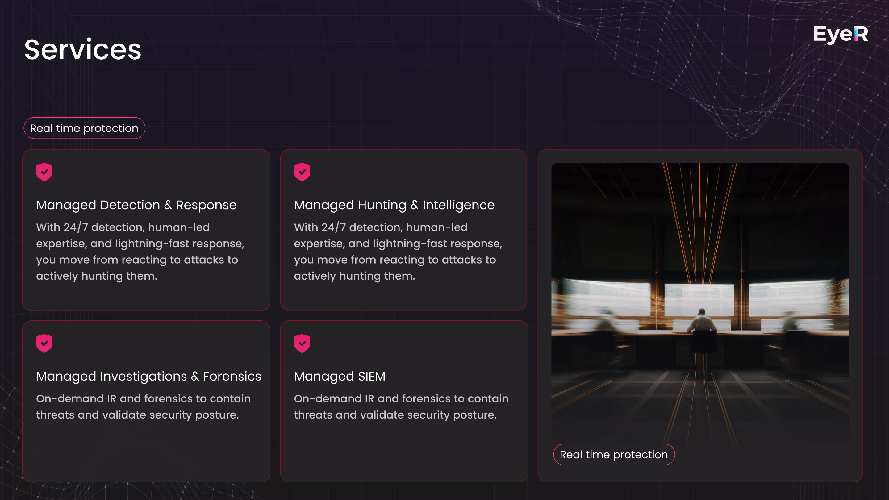This screenshot has width=889, height=500.
Task: Open the Managed Investigations & Forensics title
Action: (x=148, y=376)
